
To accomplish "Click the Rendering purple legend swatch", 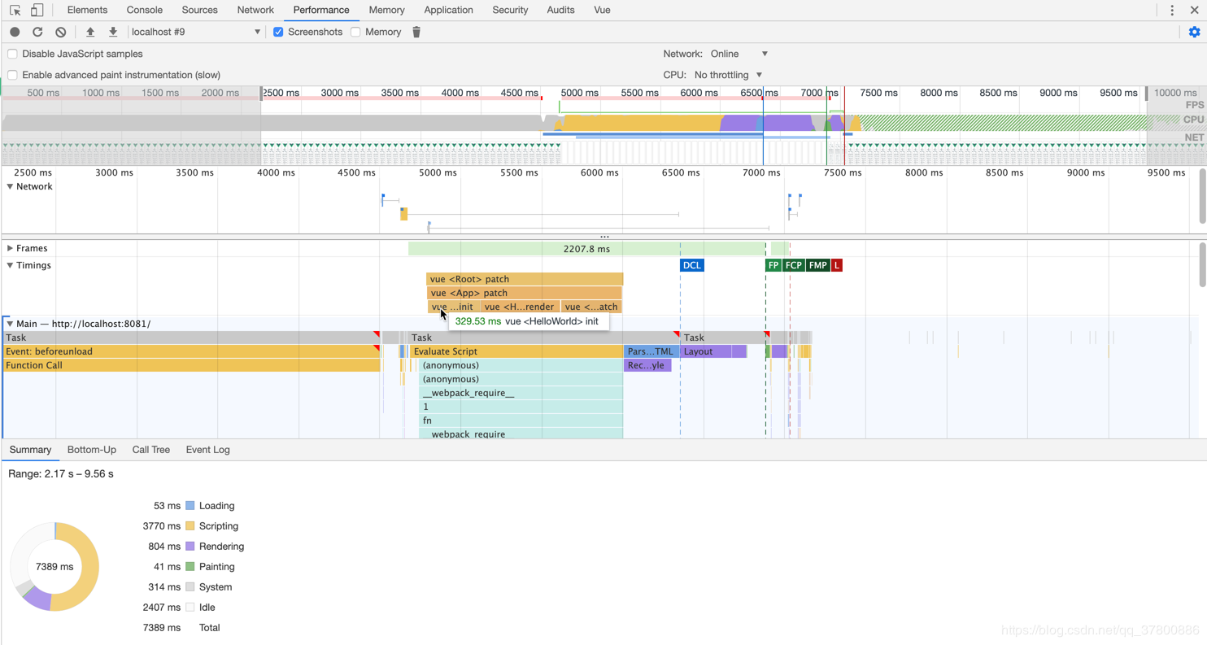I will 190,547.
